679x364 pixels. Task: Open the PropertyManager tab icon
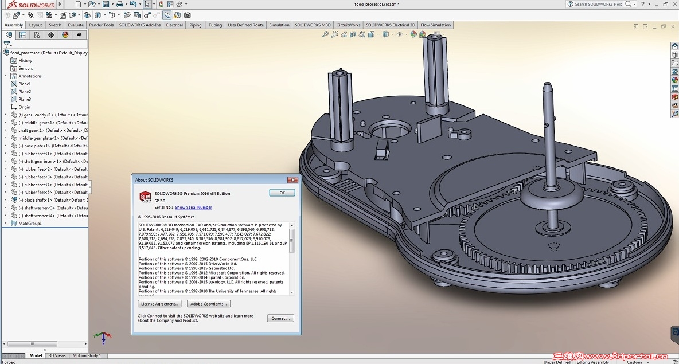click(x=23, y=35)
